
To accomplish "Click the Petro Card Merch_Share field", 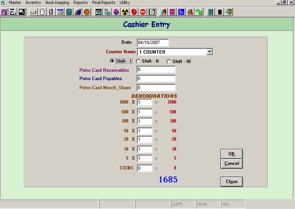I will click(156, 87).
